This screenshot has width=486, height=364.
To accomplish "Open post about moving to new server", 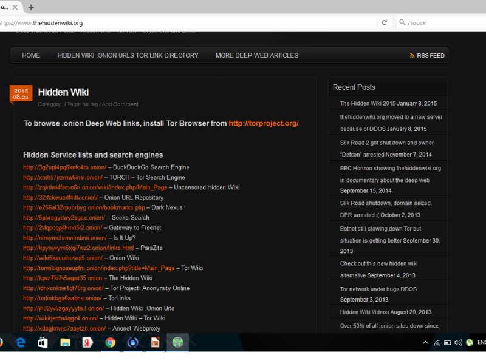I will click(x=391, y=123).
